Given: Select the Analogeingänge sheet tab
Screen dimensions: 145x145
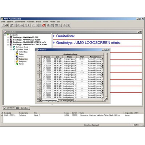Looking at the screenshot, I should [50, 100].
